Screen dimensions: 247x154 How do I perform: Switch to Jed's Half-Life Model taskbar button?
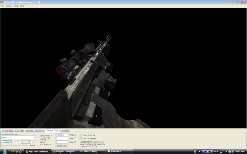37,152
